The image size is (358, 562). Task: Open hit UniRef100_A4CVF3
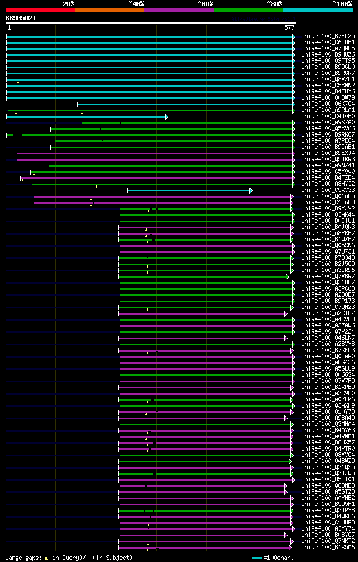(328, 320)
